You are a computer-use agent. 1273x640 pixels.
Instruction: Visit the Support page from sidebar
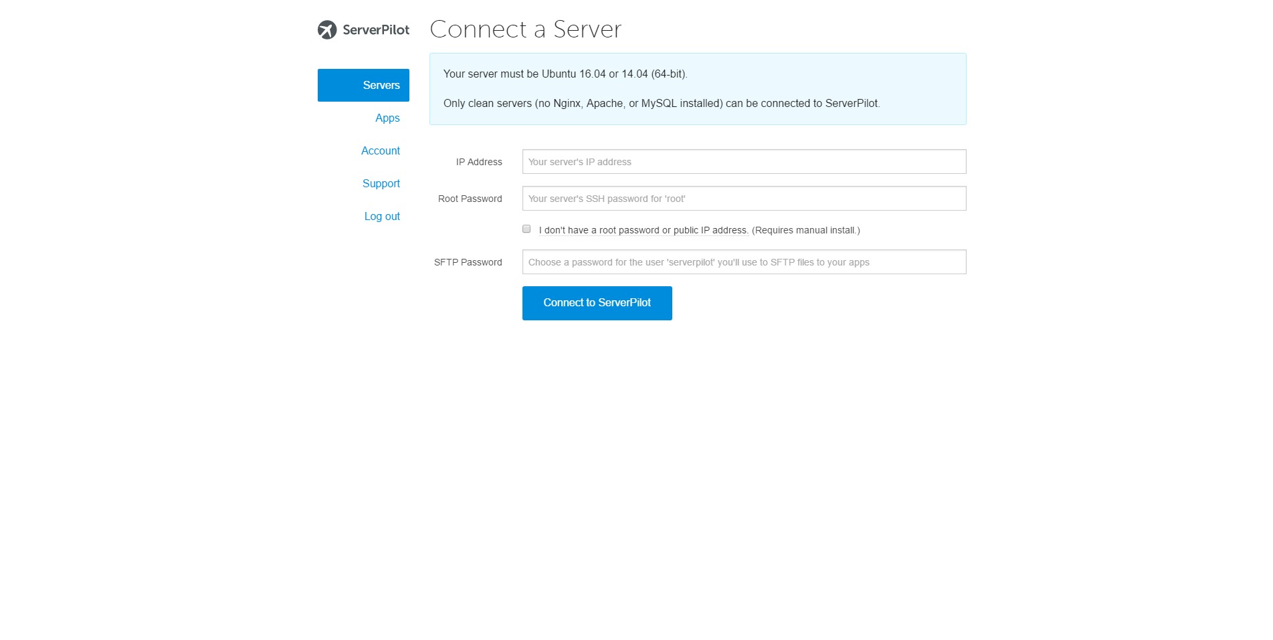pyautogui.click(x=381, y=183)
